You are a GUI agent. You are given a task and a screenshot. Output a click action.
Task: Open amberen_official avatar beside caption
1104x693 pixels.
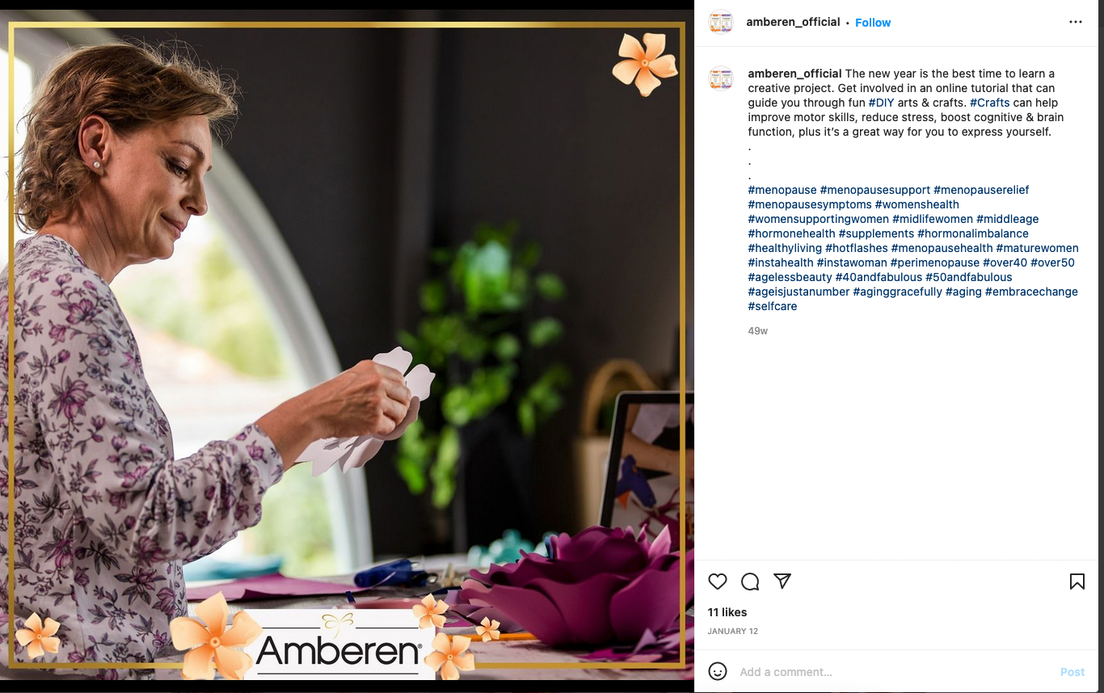[x=721, y=78]
